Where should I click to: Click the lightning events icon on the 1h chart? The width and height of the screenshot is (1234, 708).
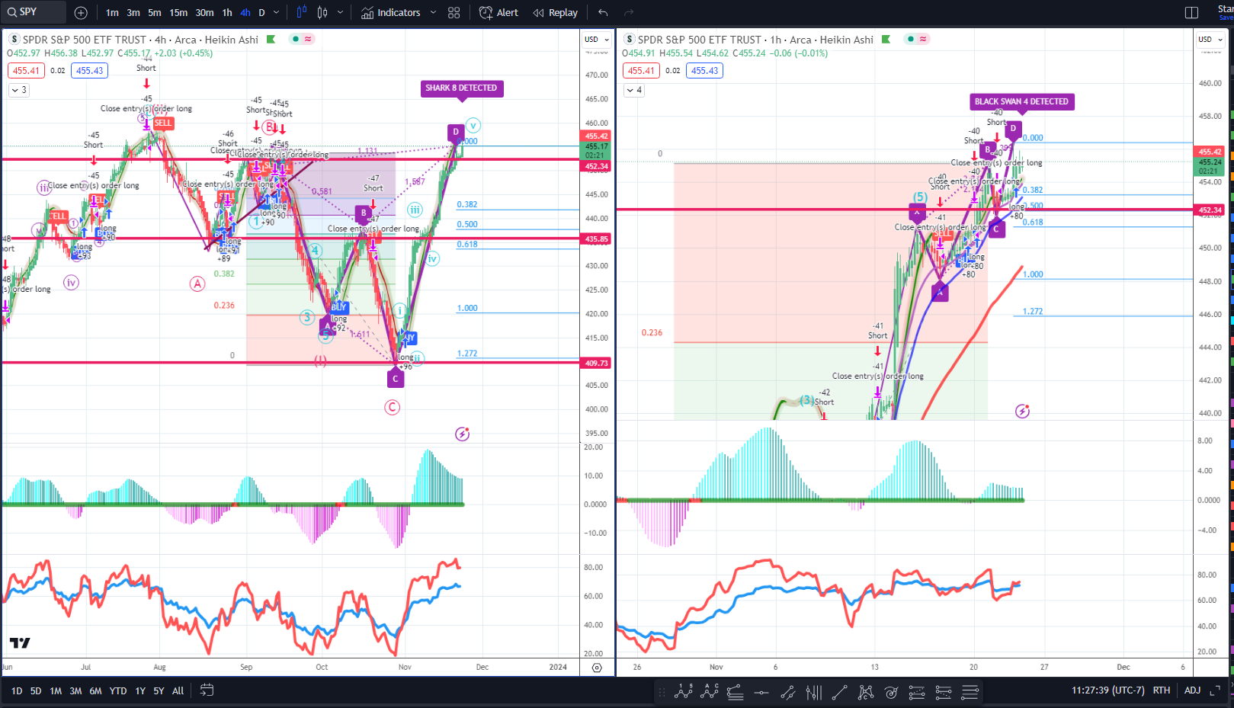[1023, 412]
